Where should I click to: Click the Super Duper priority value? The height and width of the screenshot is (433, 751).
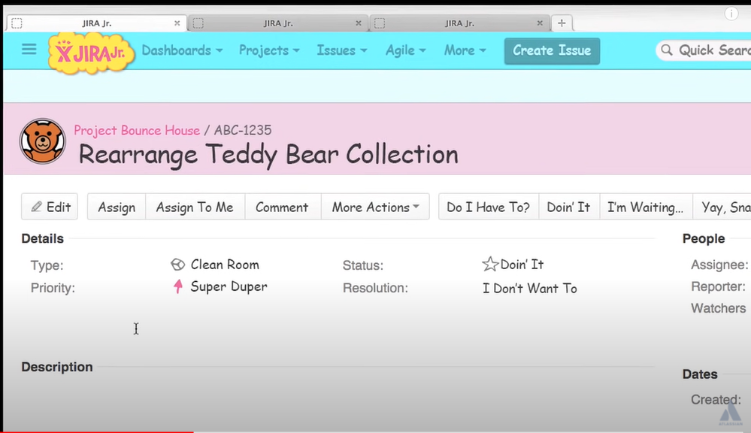[229, 286]
